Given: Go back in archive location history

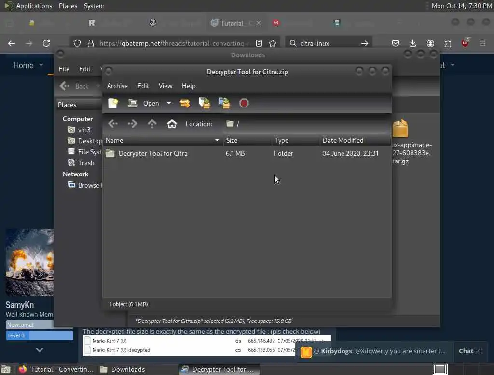Looking at the screenshot, I should coord(113,124).
